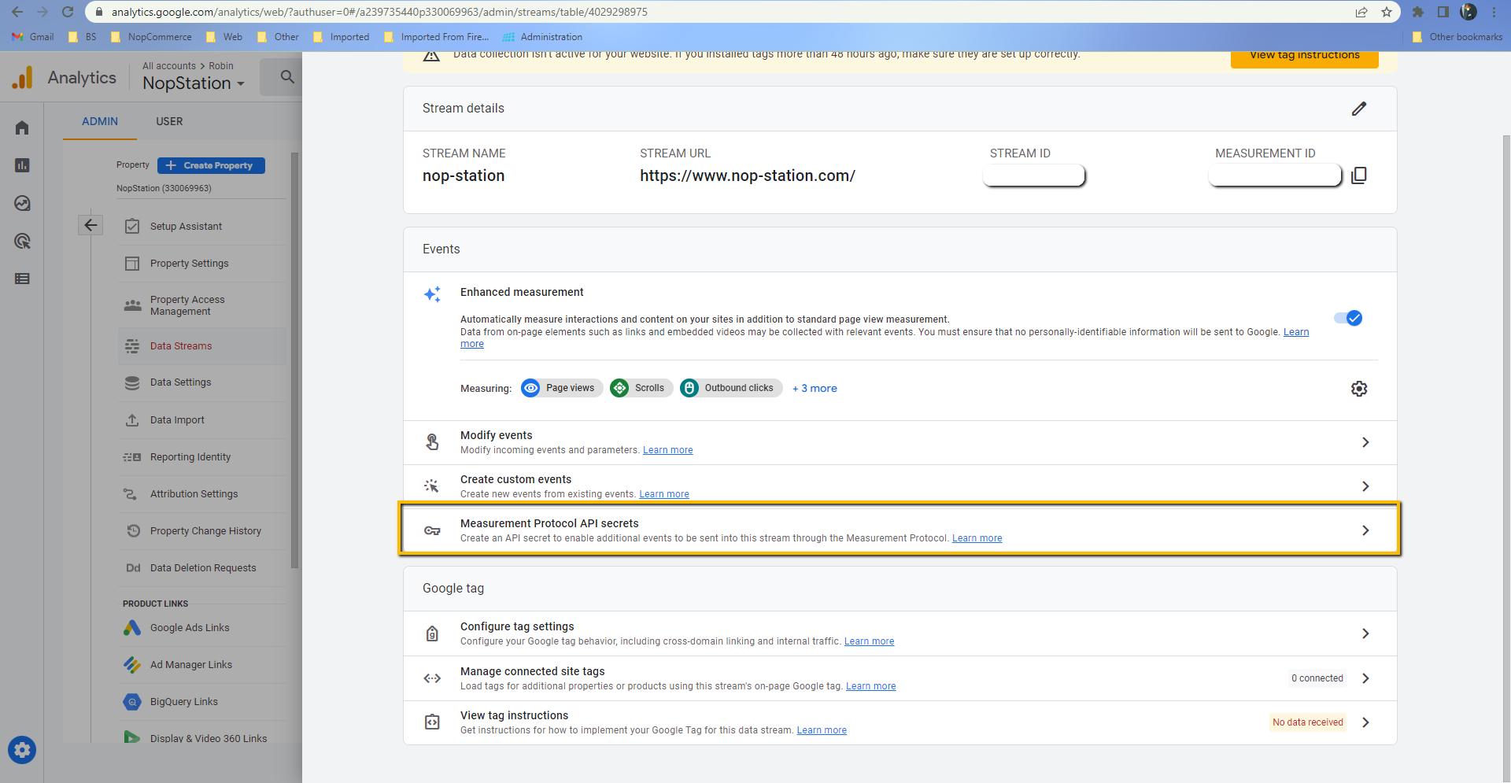Image resolution: width=1511 pixels, height=783 pixels.
Task: Expand Create custom events chevron
Action: point(1365,486)
